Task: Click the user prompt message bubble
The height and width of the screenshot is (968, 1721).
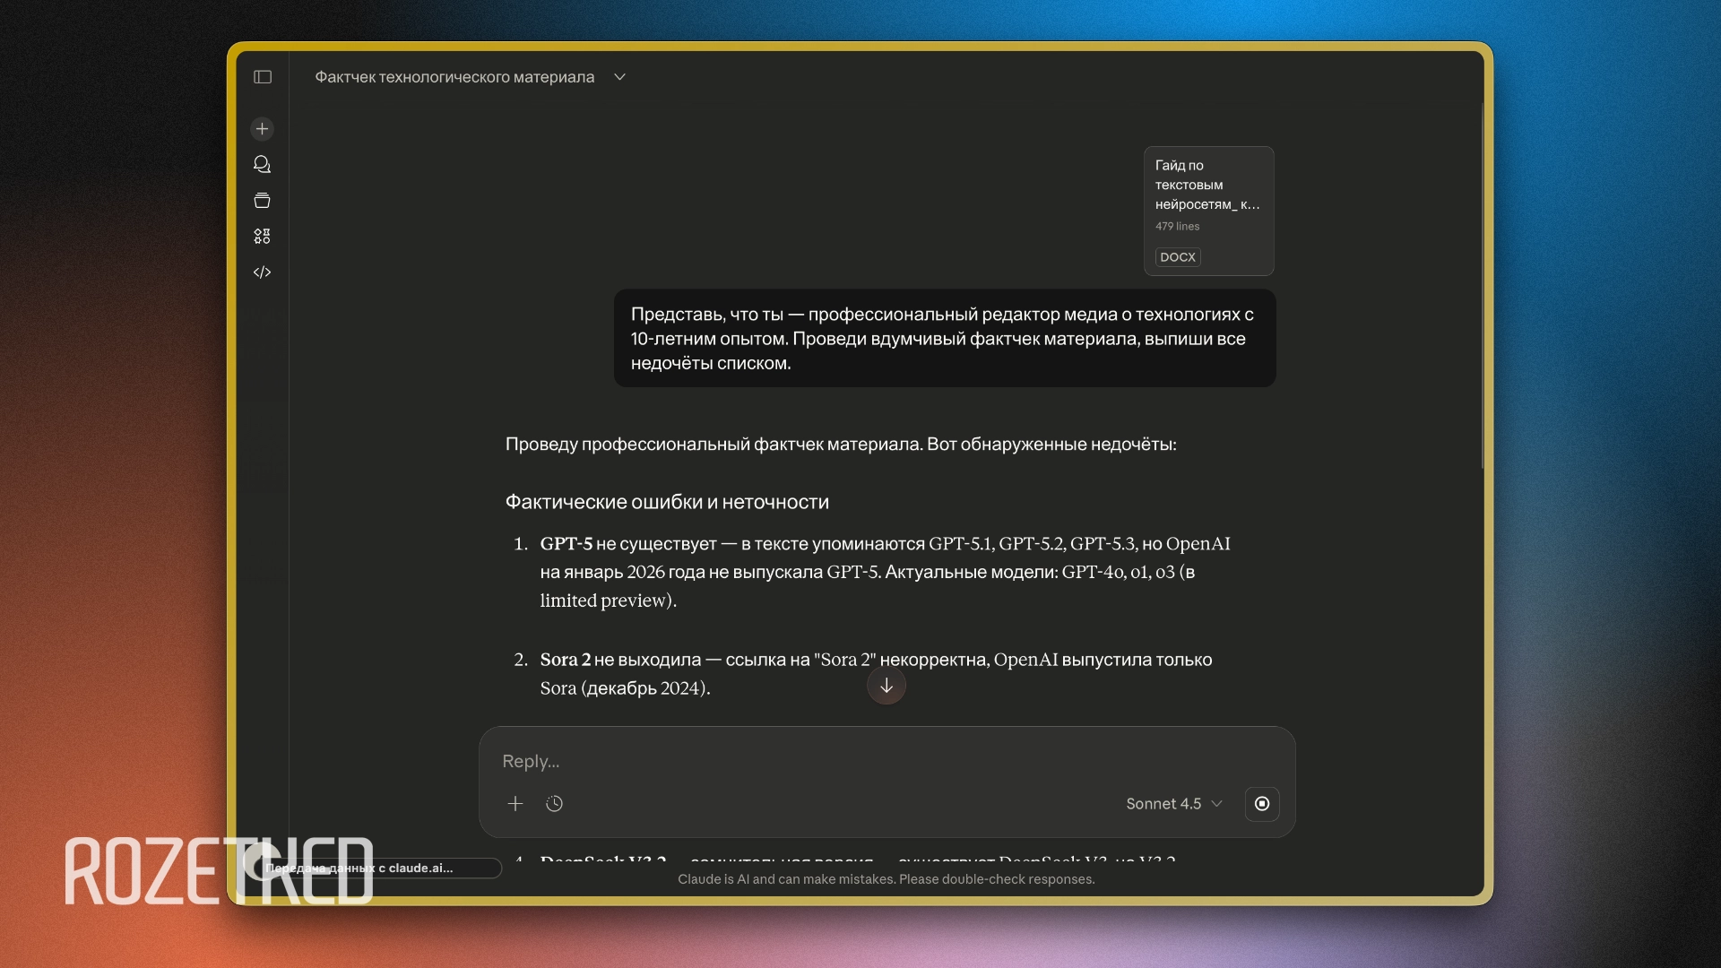Action: 944,339
